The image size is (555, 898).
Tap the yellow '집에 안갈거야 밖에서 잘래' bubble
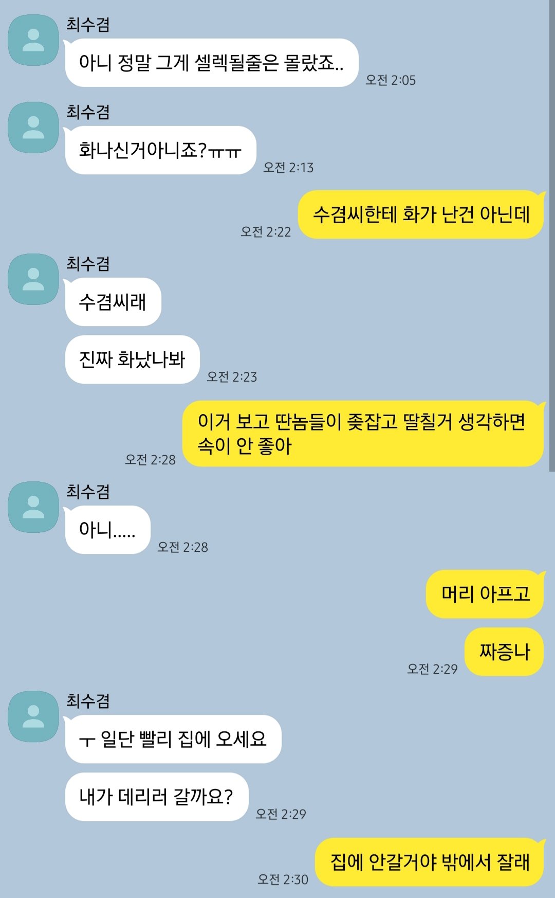coord(429,862)
